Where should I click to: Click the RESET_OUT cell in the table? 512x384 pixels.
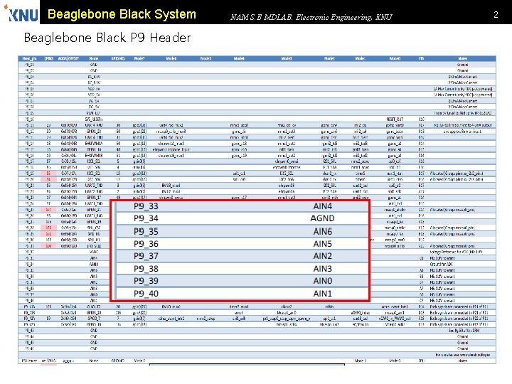point(395,119)
